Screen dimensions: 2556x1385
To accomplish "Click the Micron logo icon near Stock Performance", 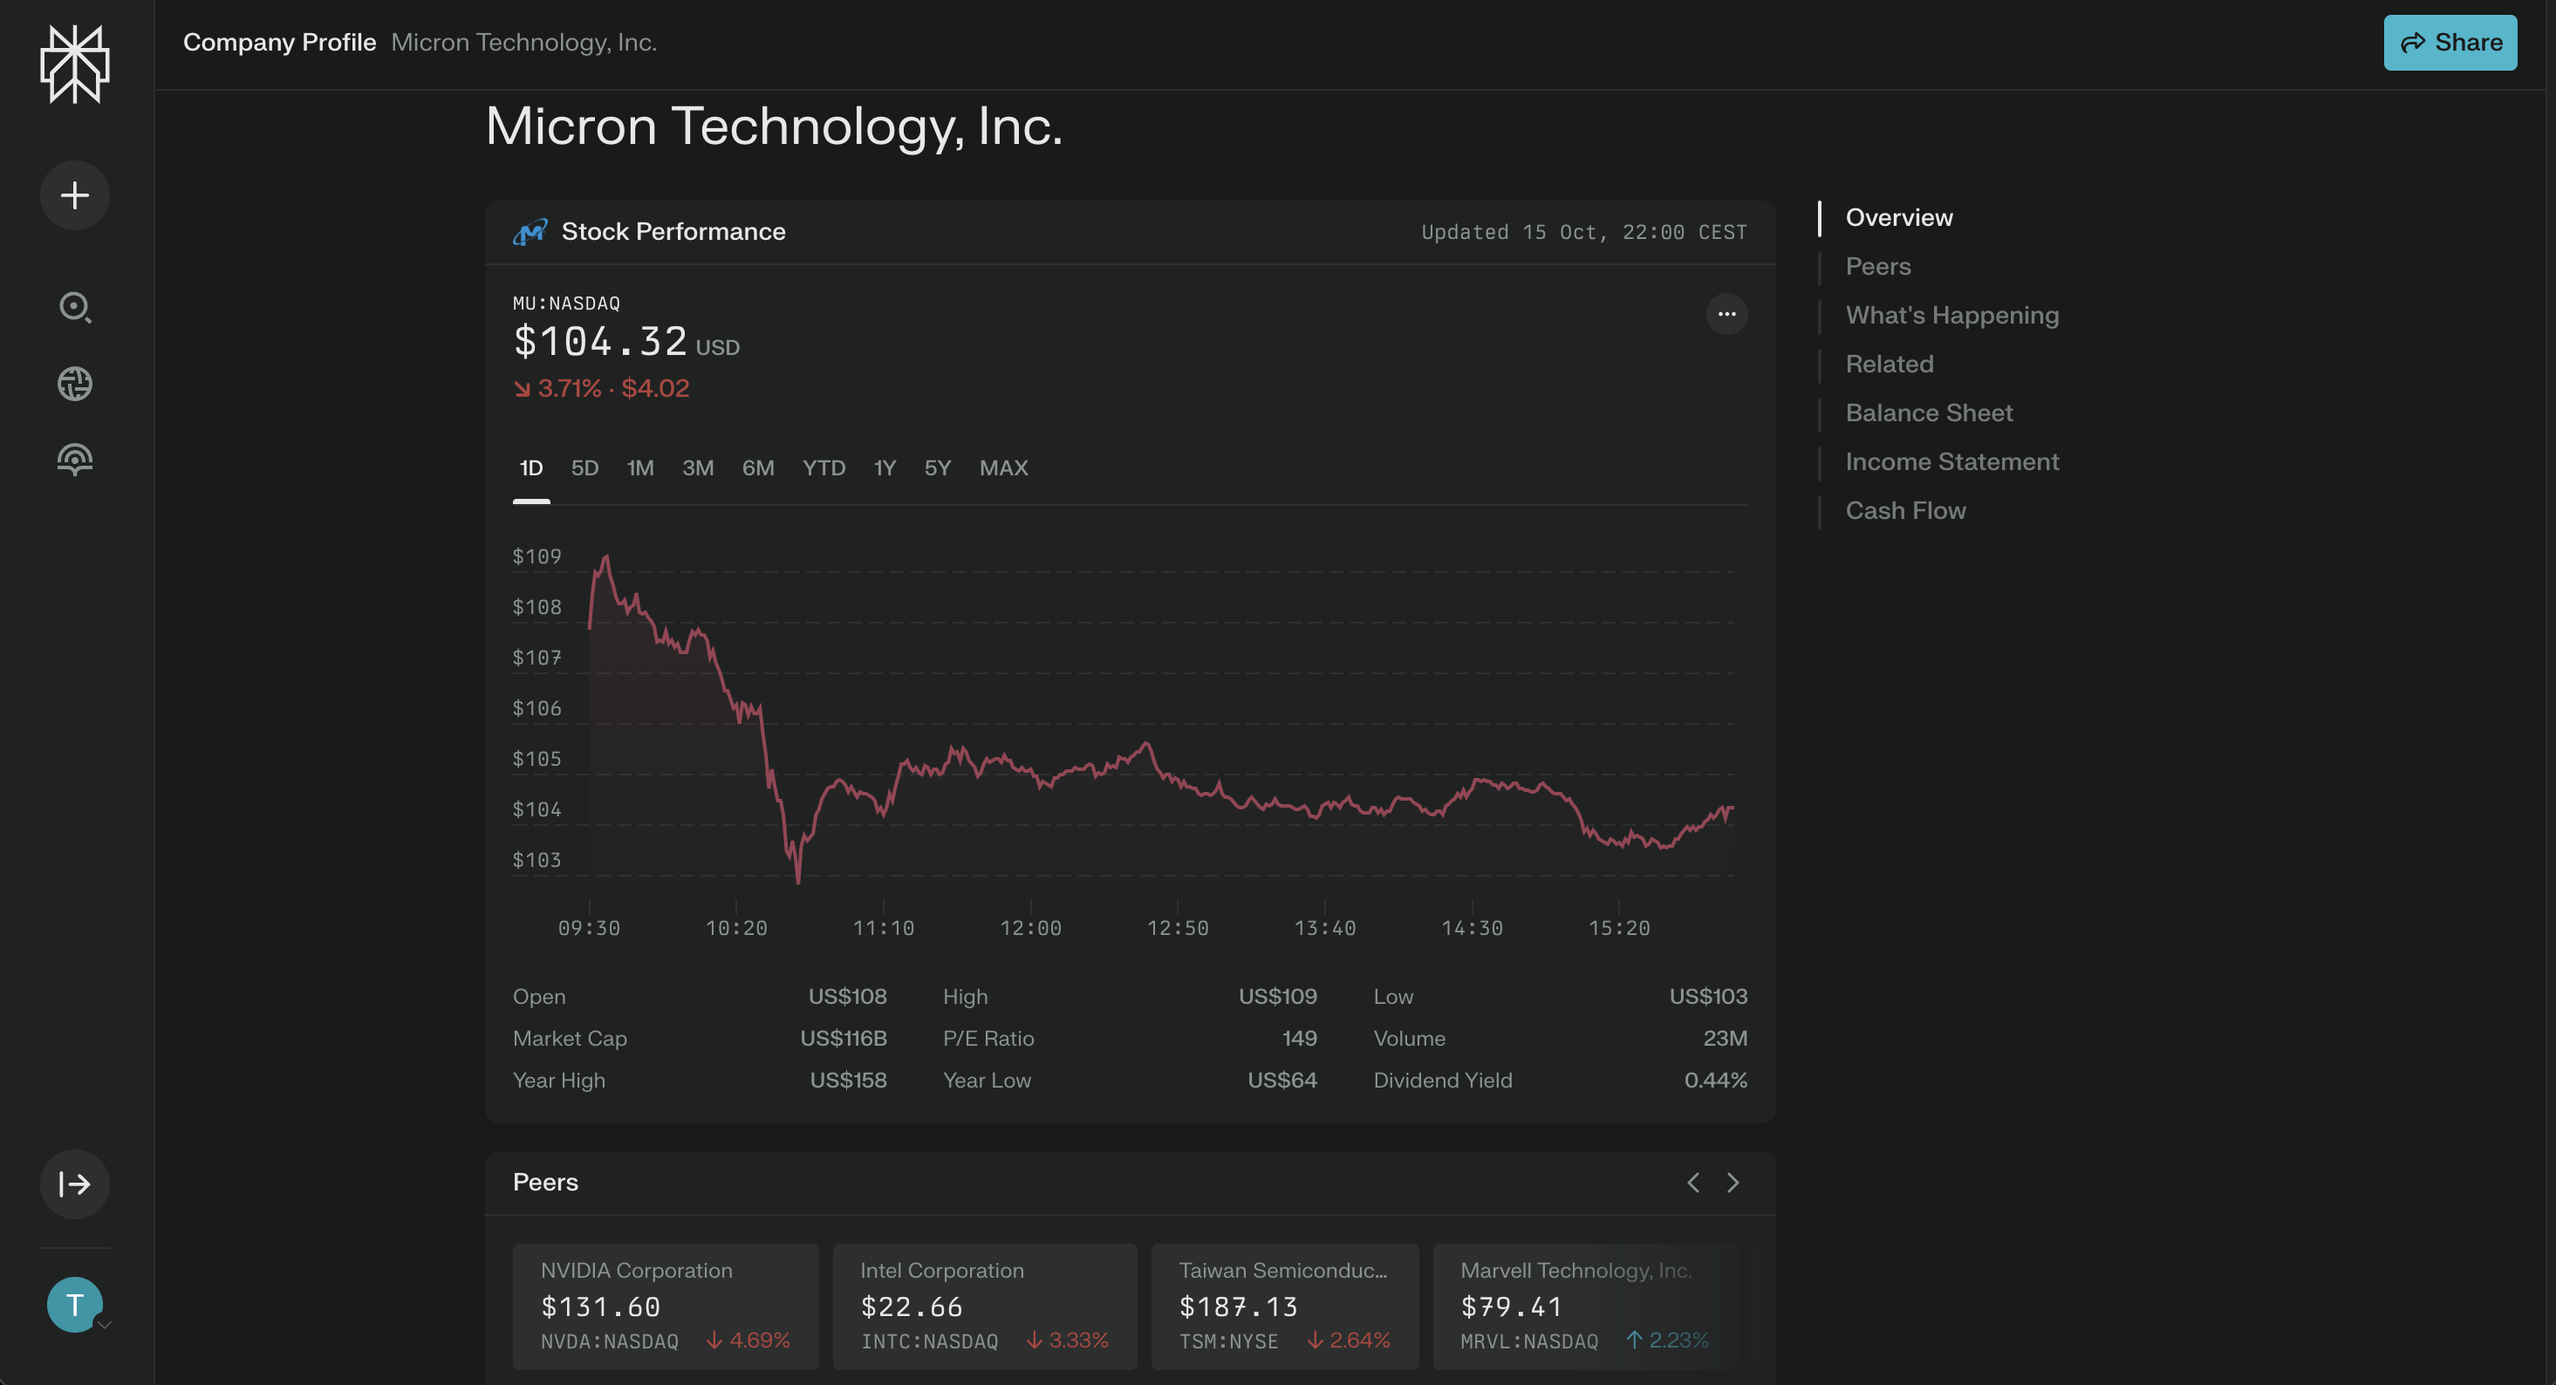I will click(x=530, y=231).
